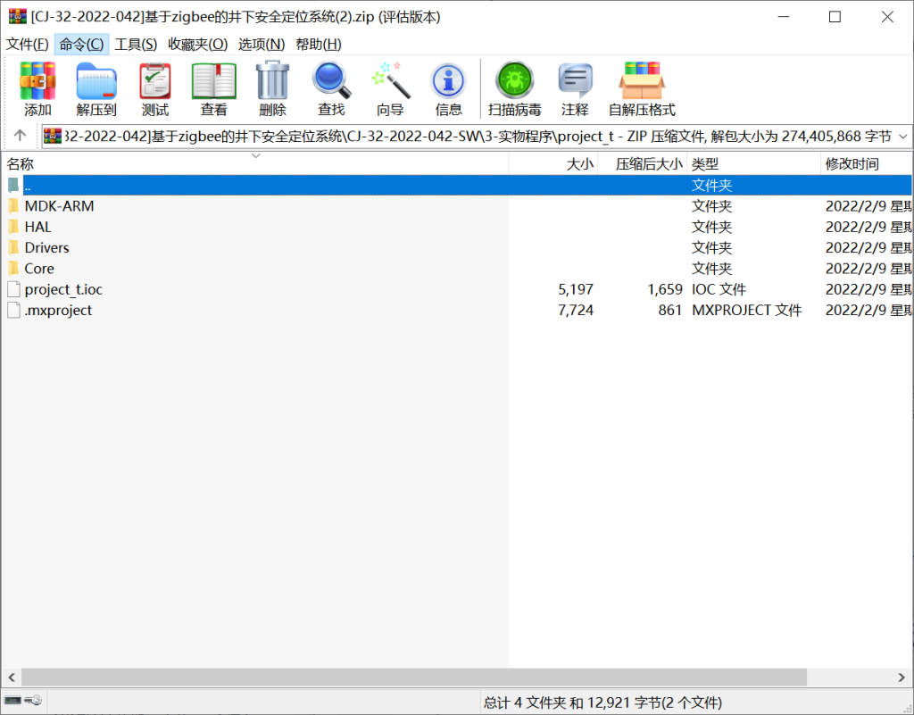Open the 查找 (Find) magnifier tool

331,89
